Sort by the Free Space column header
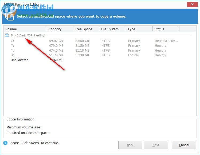 click(x=86, y=29)
